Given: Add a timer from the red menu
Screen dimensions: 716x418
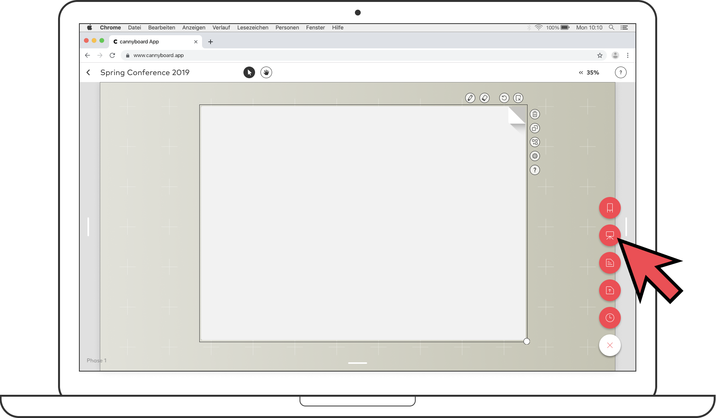Looking at the screenshot, I should coord(610,318).
